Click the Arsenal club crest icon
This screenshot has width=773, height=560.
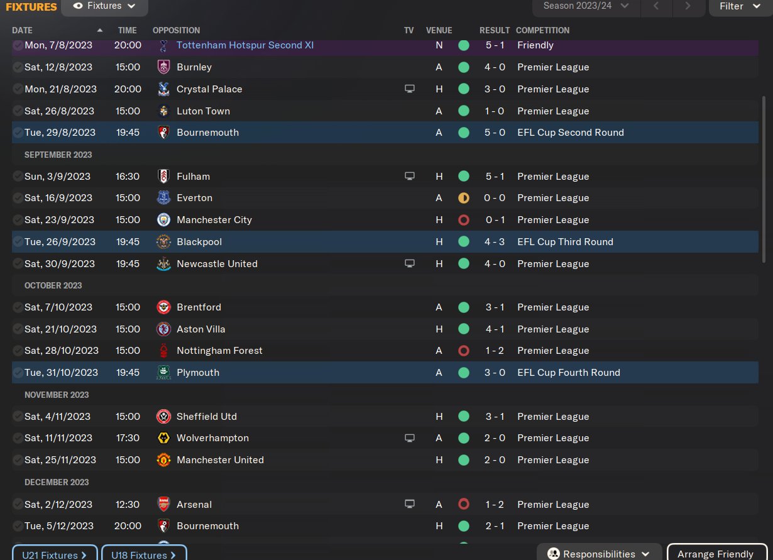coord(163,505)
